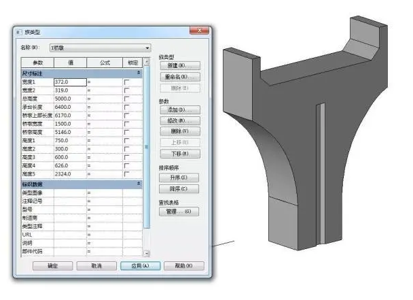The image size is (413, 300).
Task: Toggle the lock checkbox for 桥墩上部长度
Action: [127, 116]
